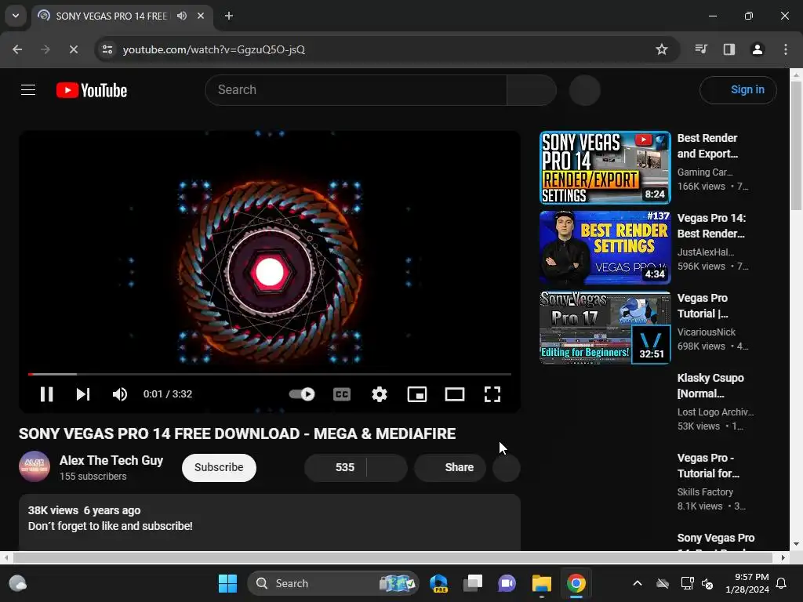Open Sony Vegas Pro 14 Render/Export thumbnail

click(605, 168)
